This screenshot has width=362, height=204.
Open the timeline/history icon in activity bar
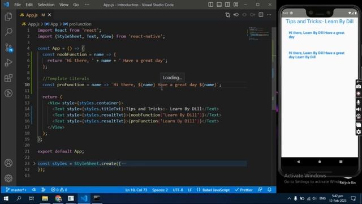[x=8, y=93]
